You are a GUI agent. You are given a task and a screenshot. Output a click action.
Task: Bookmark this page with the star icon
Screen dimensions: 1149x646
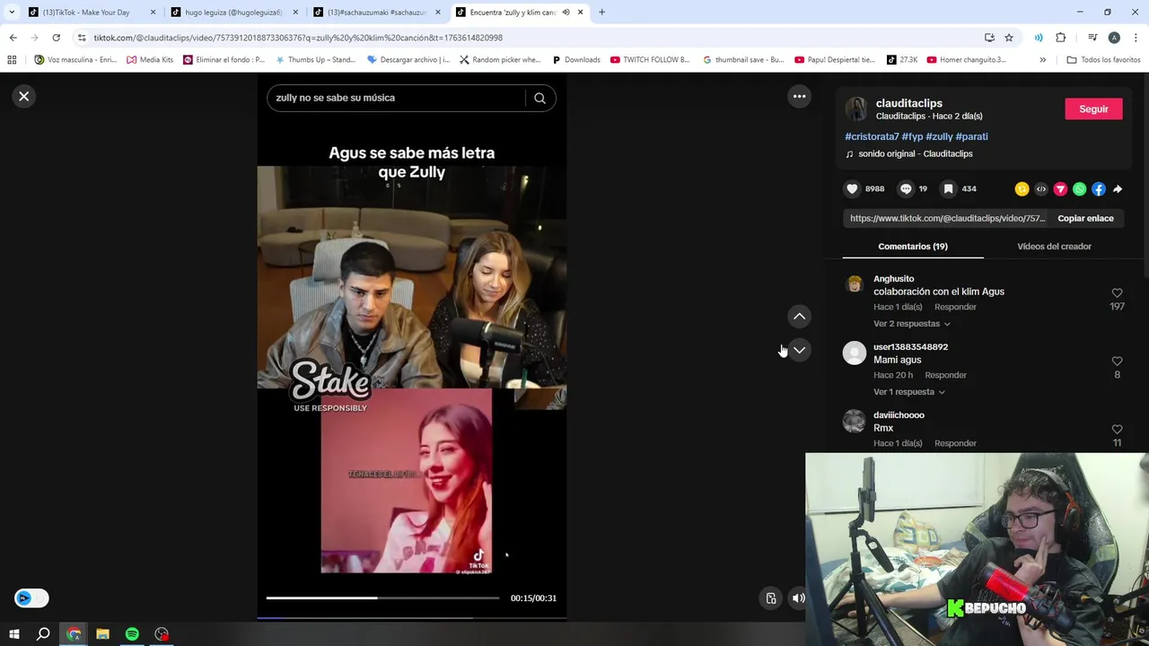1009,38
